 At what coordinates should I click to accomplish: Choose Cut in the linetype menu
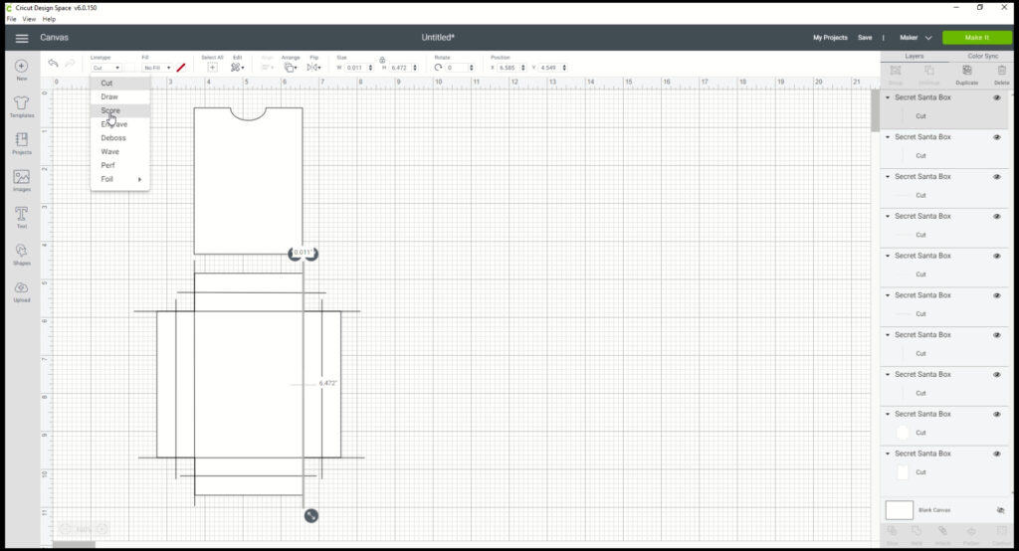[x=120, y=84]
